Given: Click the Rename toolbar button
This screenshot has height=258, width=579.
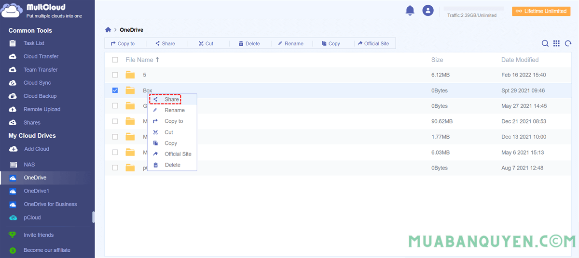Looking at the screenshot, I should [x=290, y=43].
